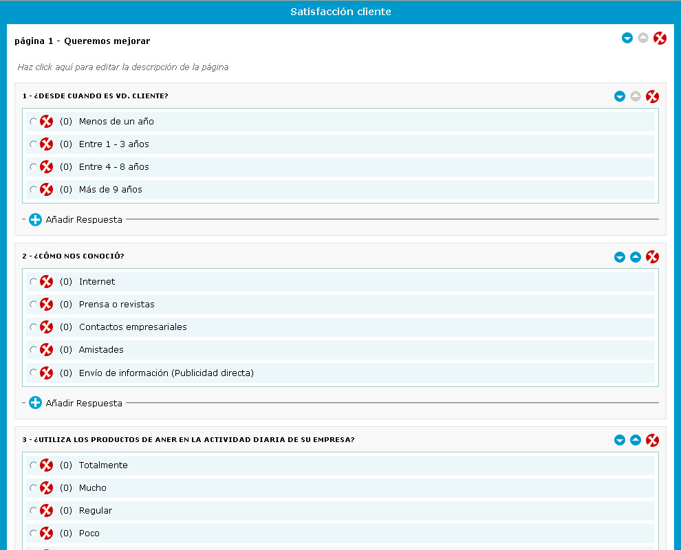The image size is (681, 550).
Task: Select radio button 'Contactos empresariales'
Action: point(33,327)
